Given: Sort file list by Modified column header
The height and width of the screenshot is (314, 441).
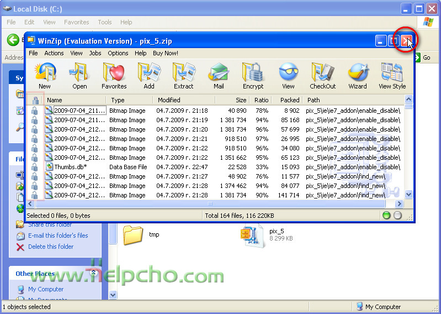Looking at the screenshot, I should [x=184, y=100].
